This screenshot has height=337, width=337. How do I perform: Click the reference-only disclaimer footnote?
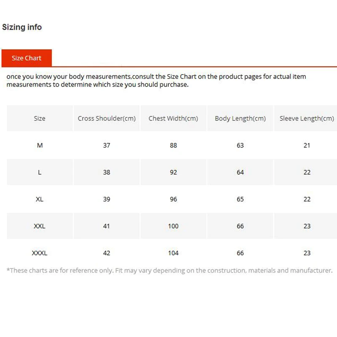coord(169,270)
